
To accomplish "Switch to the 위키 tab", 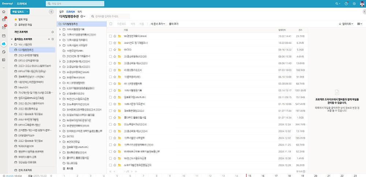I will coord(79,12).
